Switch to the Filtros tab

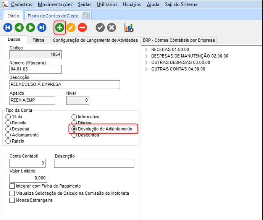[x=38, y=40]
